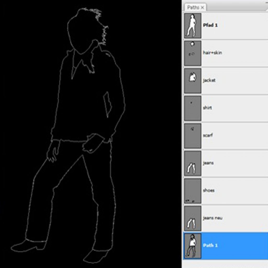Click the jeans path thumbnail
This screenshot has width=268, height=268.
[x=193, y=163]
